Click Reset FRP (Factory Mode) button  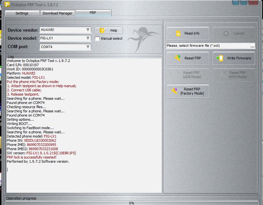coord(188,91)
